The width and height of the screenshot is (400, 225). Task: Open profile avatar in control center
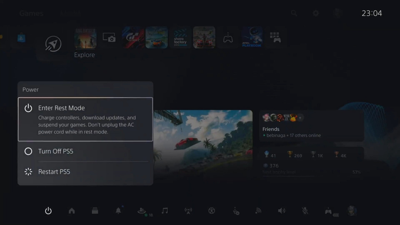[x=352, y=211]
